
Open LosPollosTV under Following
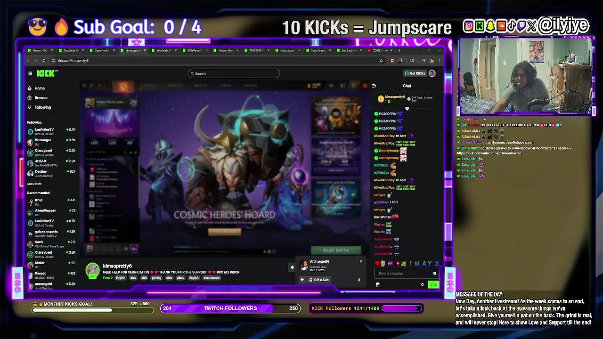[x=51, y=131]
